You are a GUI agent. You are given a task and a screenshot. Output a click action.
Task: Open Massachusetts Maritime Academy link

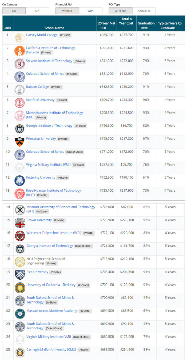point(52,311)
